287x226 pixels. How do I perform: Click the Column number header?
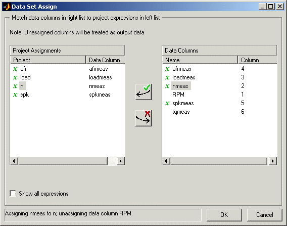pos(257,60)
